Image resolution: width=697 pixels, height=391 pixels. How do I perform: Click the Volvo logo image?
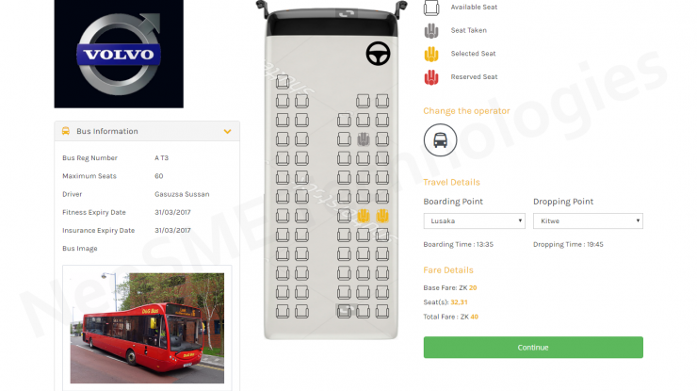pyautogui.click(x=119, y=54)
